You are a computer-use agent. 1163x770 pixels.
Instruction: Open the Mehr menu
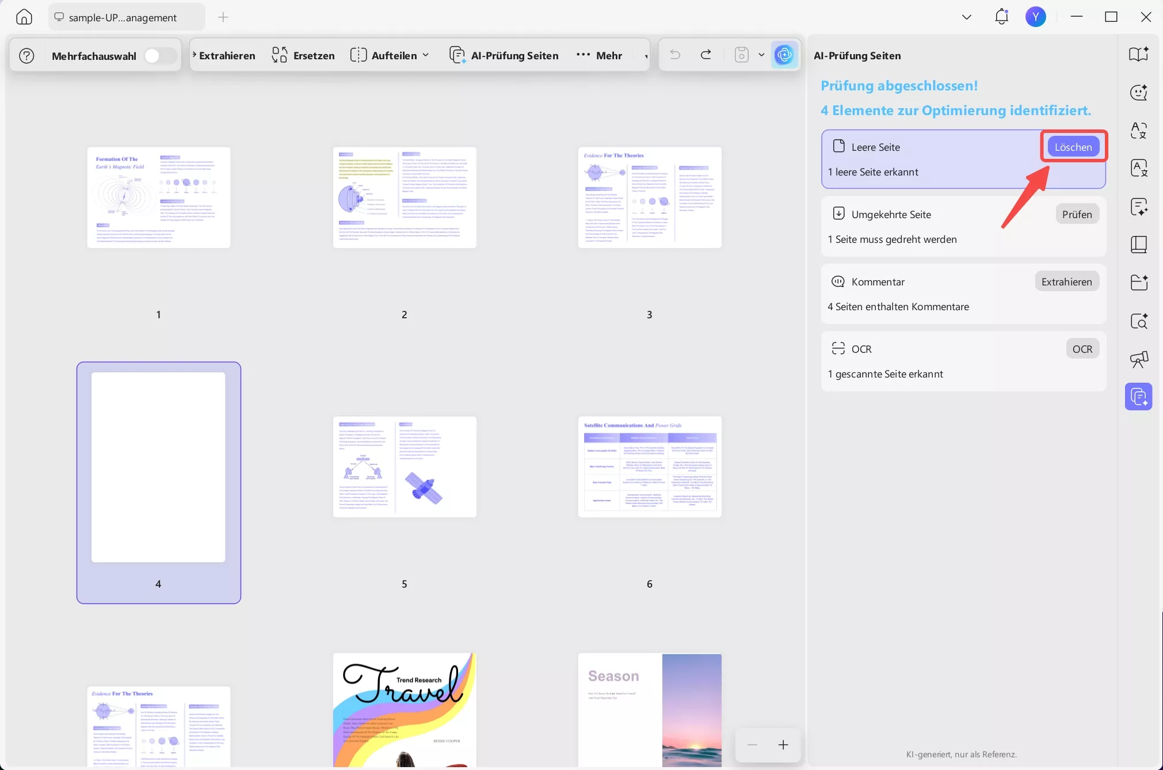point(599,56)
